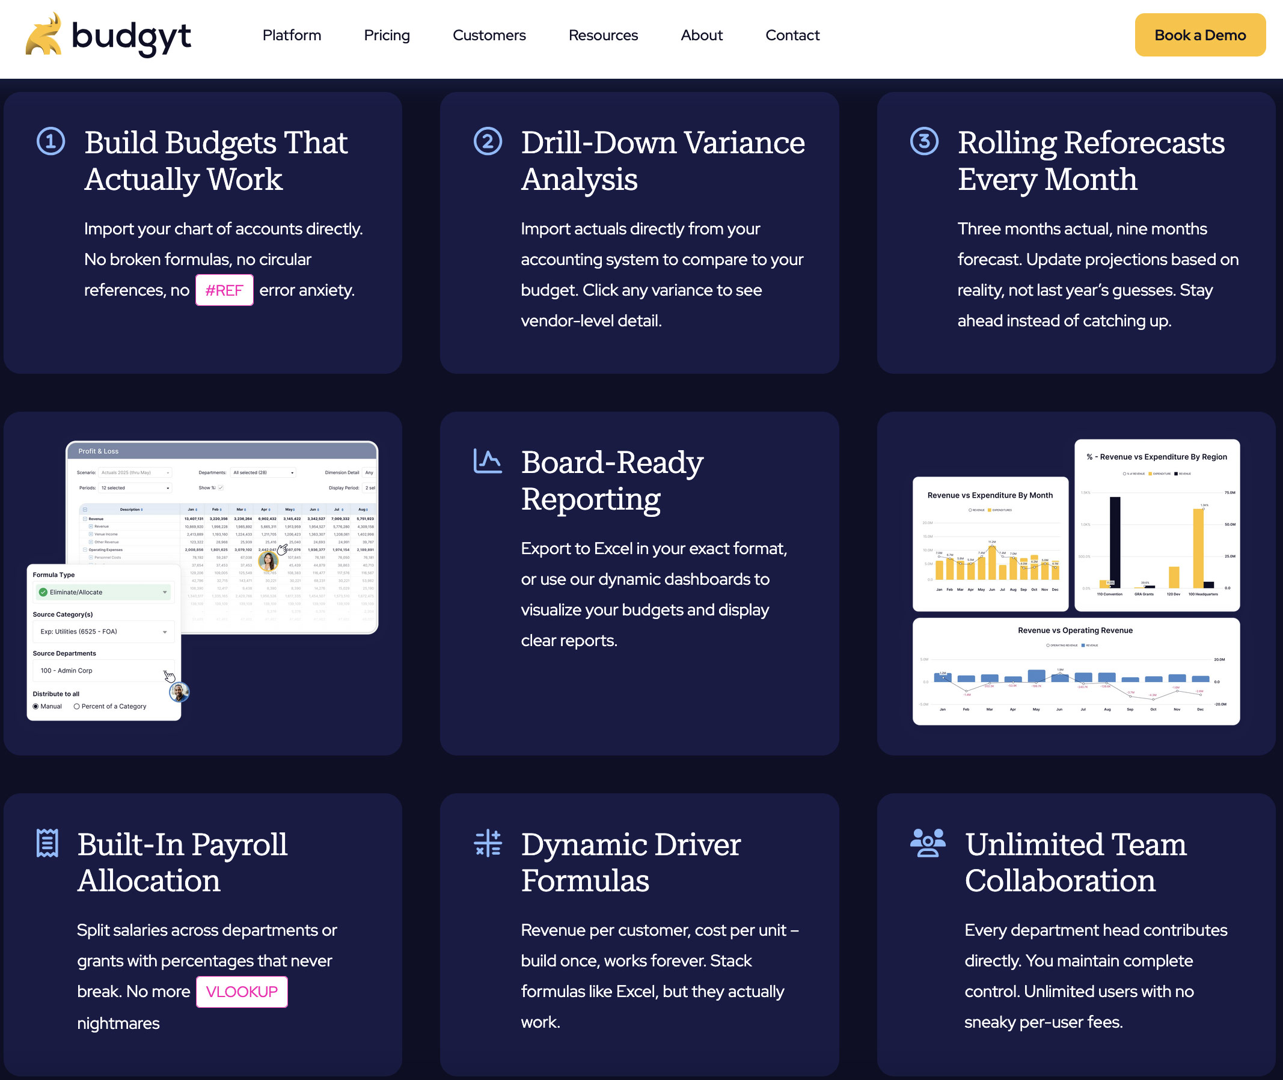Select Percent of a Category option

pos(77,706)
